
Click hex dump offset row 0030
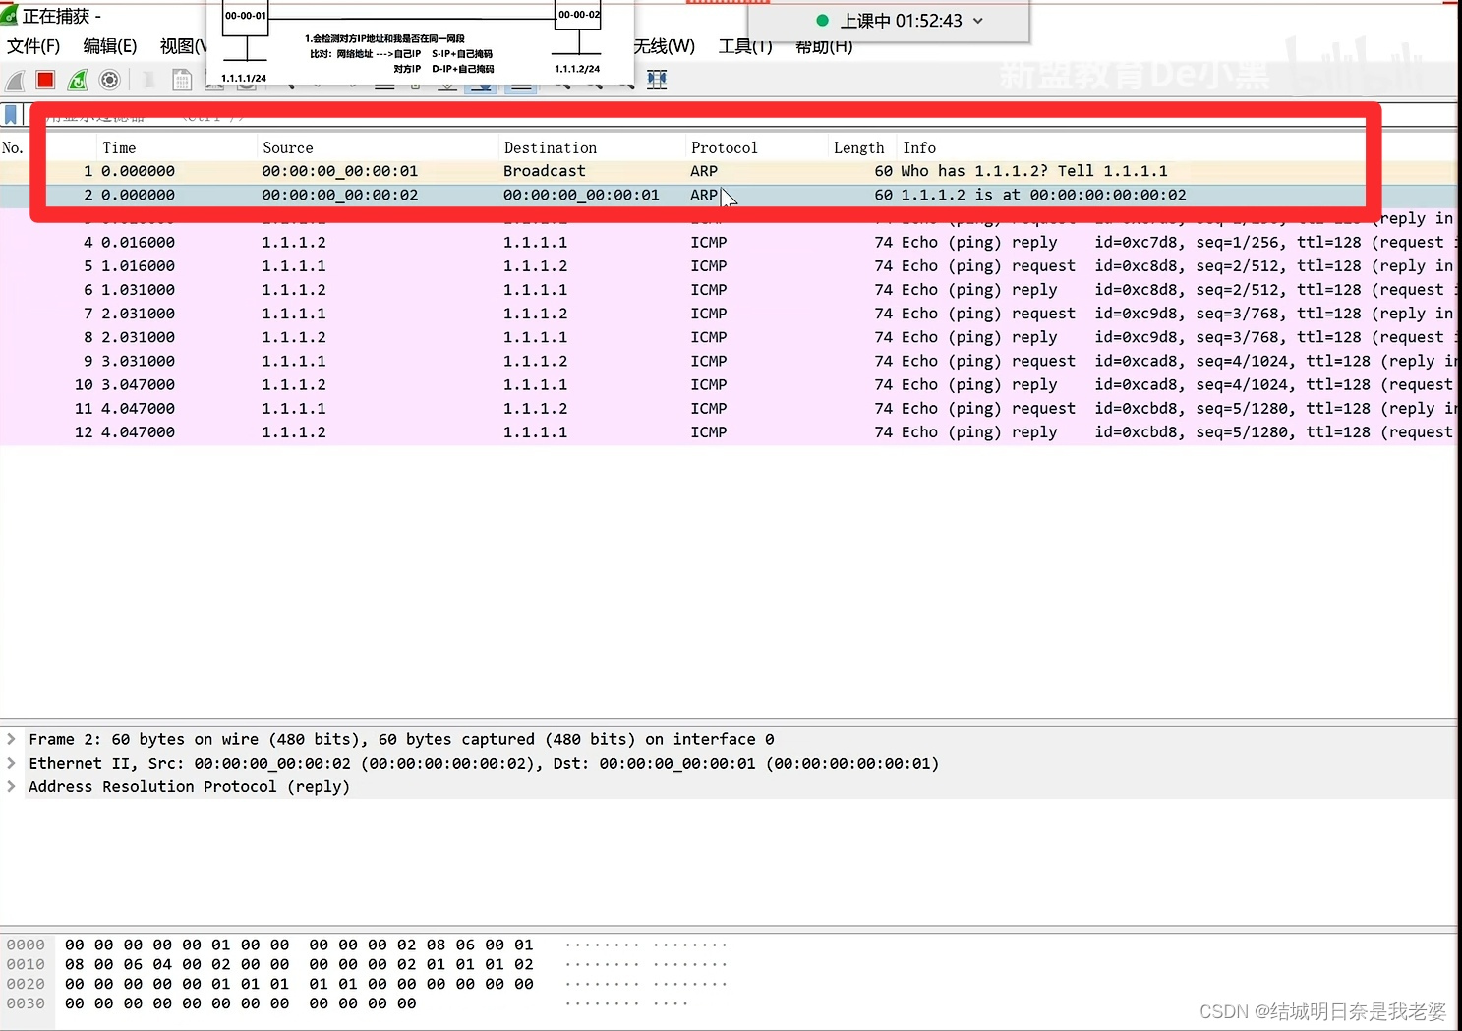point(26,1003)
